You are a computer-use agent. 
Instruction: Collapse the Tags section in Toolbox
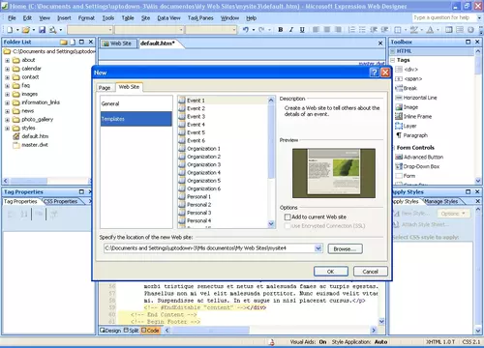pyautogui.click(x=393, y=60)
